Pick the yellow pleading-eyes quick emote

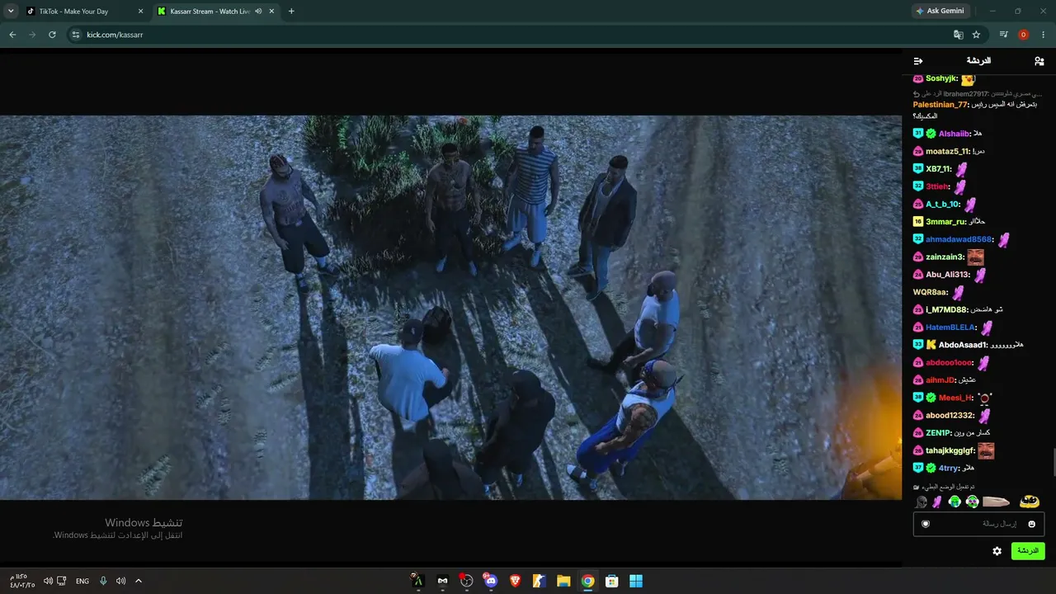[x=1029, y=501]
